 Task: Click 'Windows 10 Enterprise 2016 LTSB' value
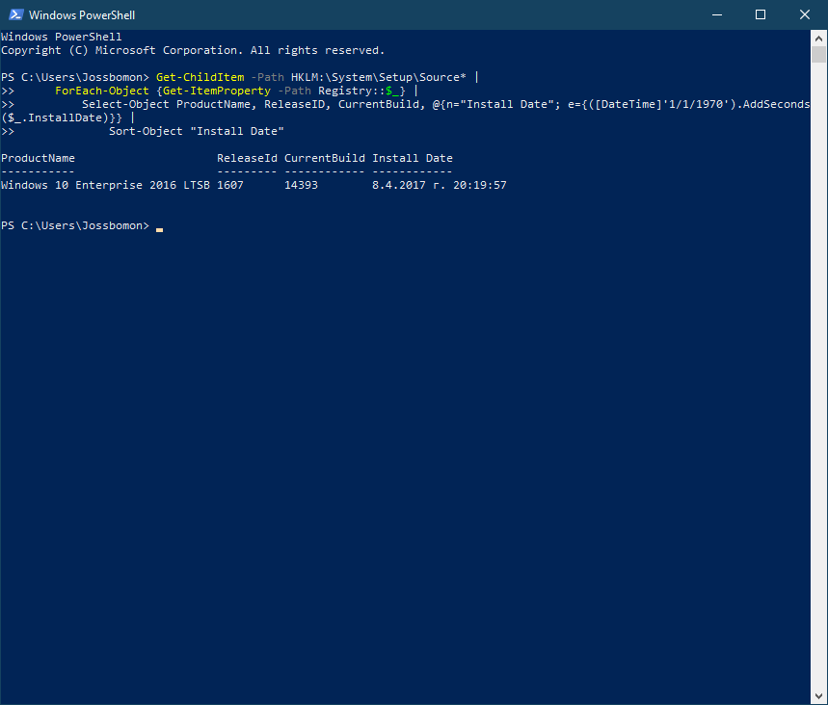tap(106, 185)
